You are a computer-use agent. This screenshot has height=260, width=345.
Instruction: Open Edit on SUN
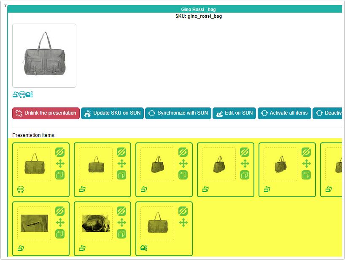click(x=234, y=113)
